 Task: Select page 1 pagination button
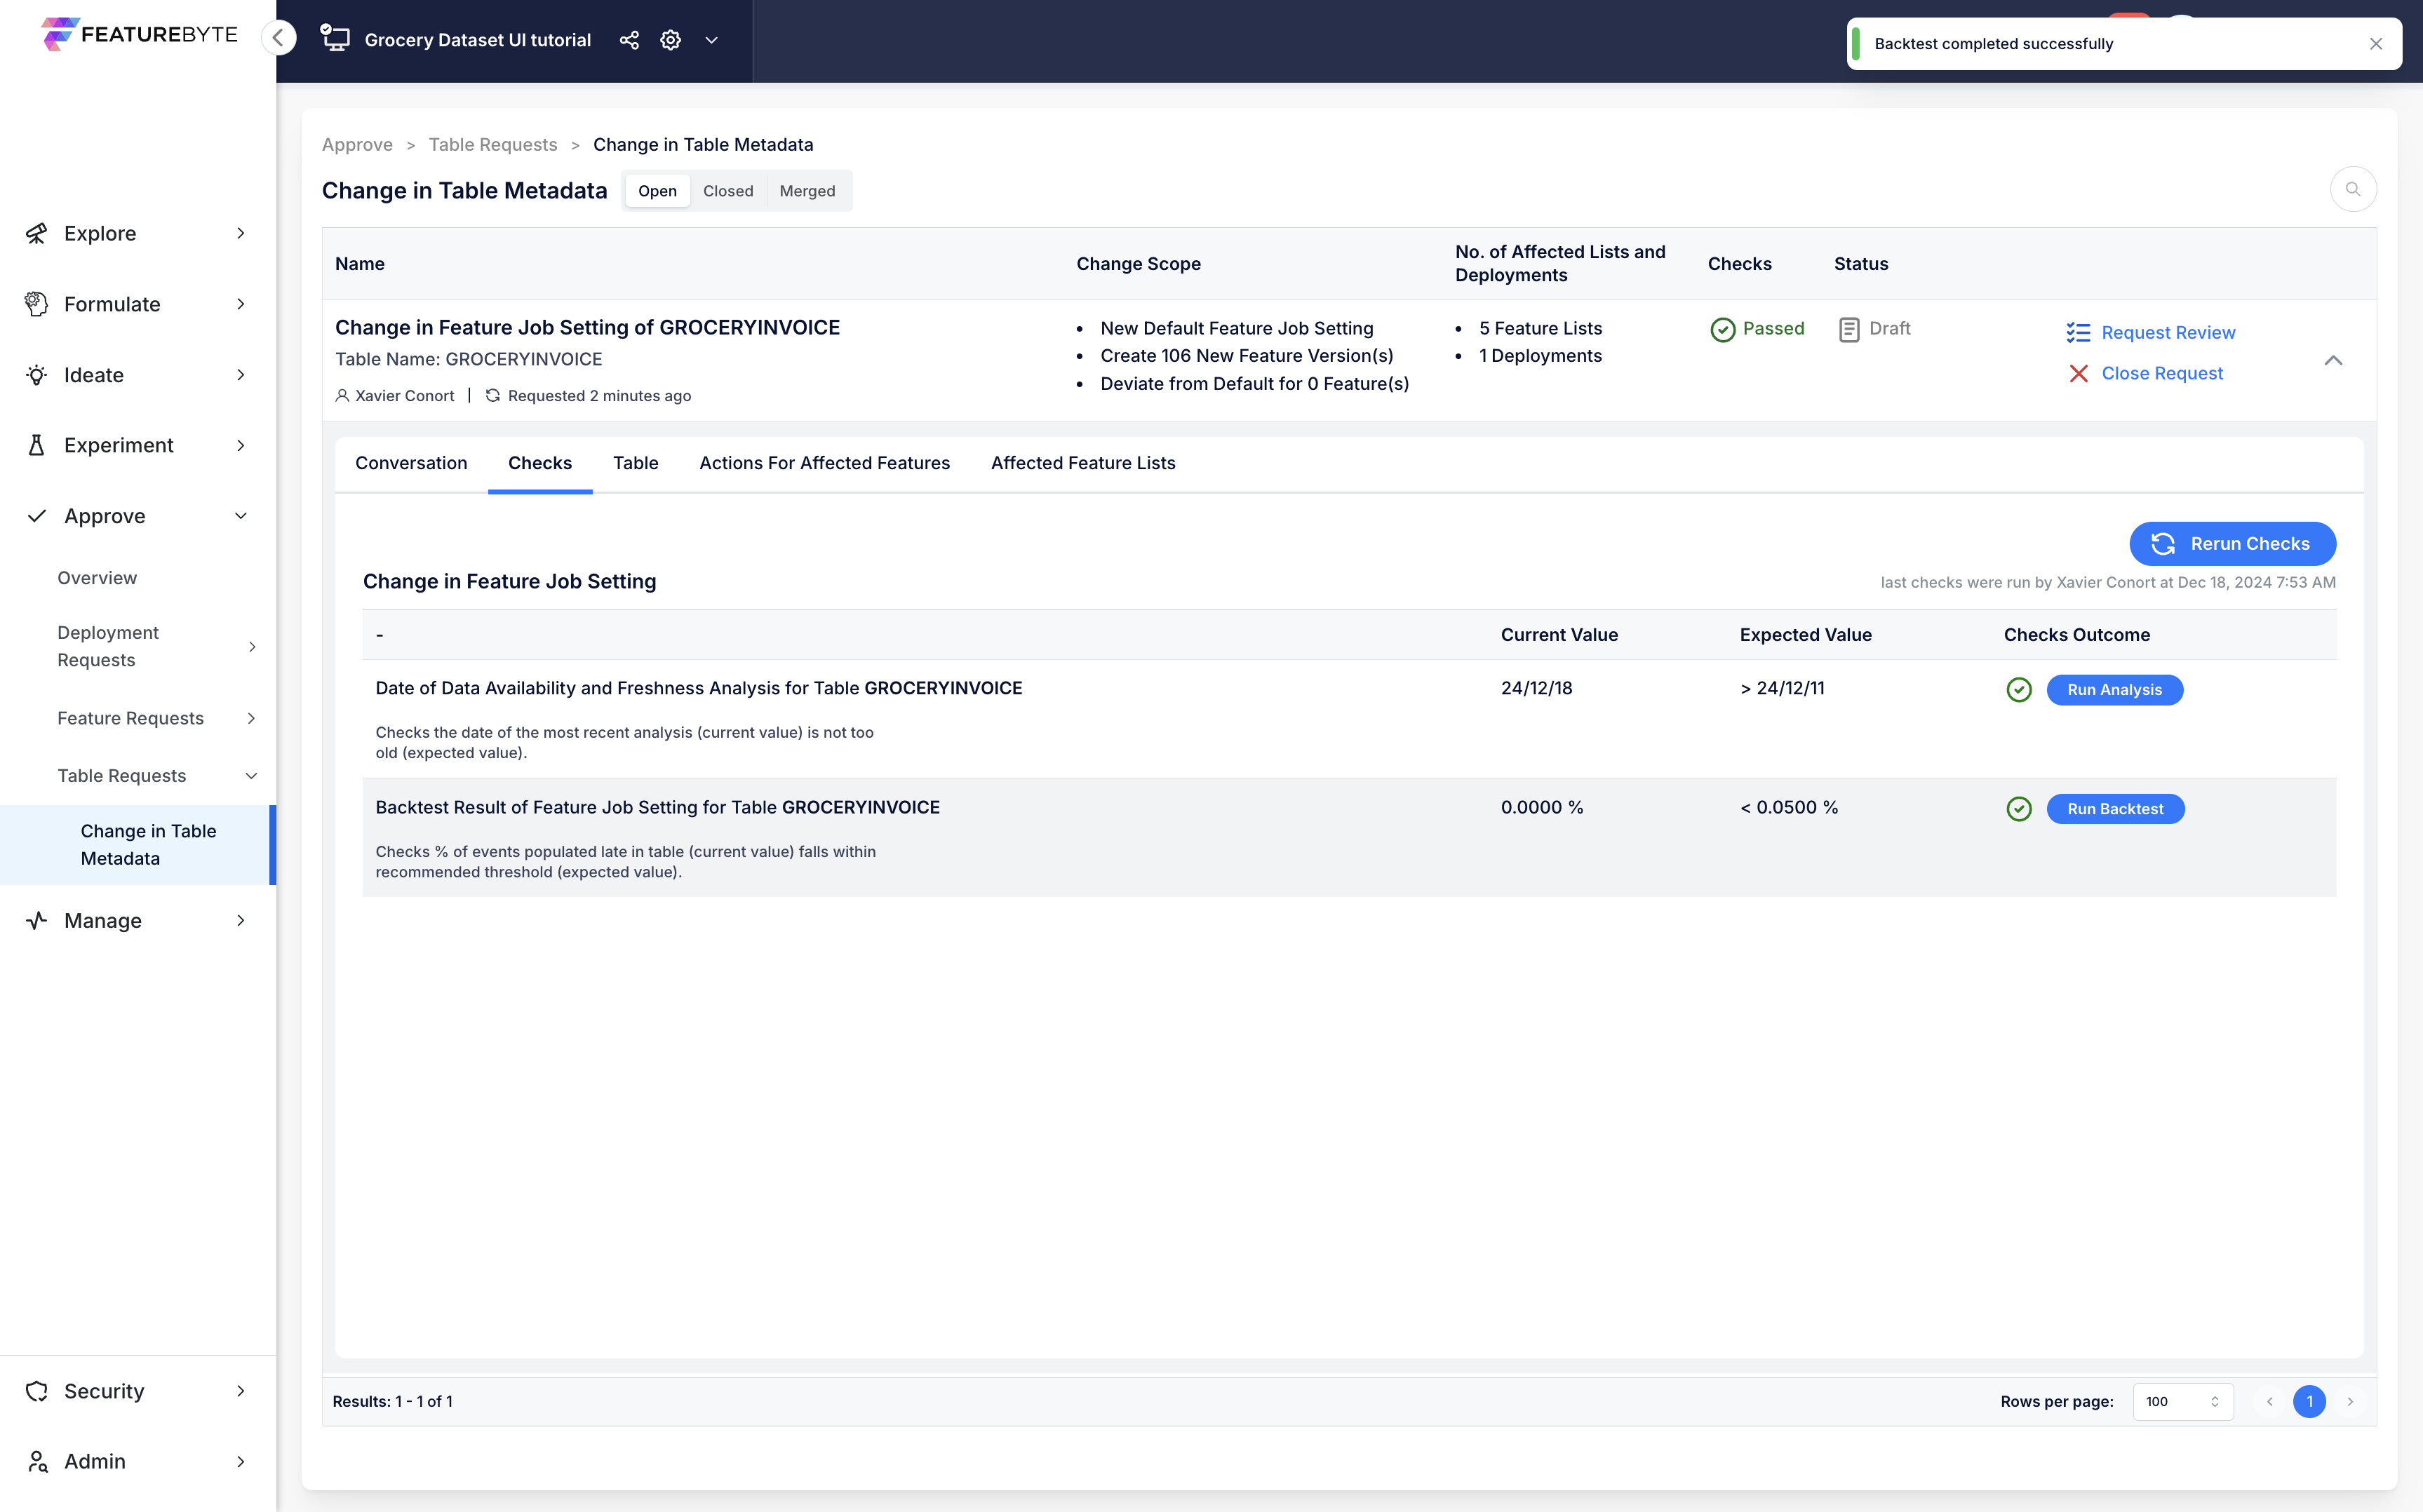(x=2309, y=1401)
